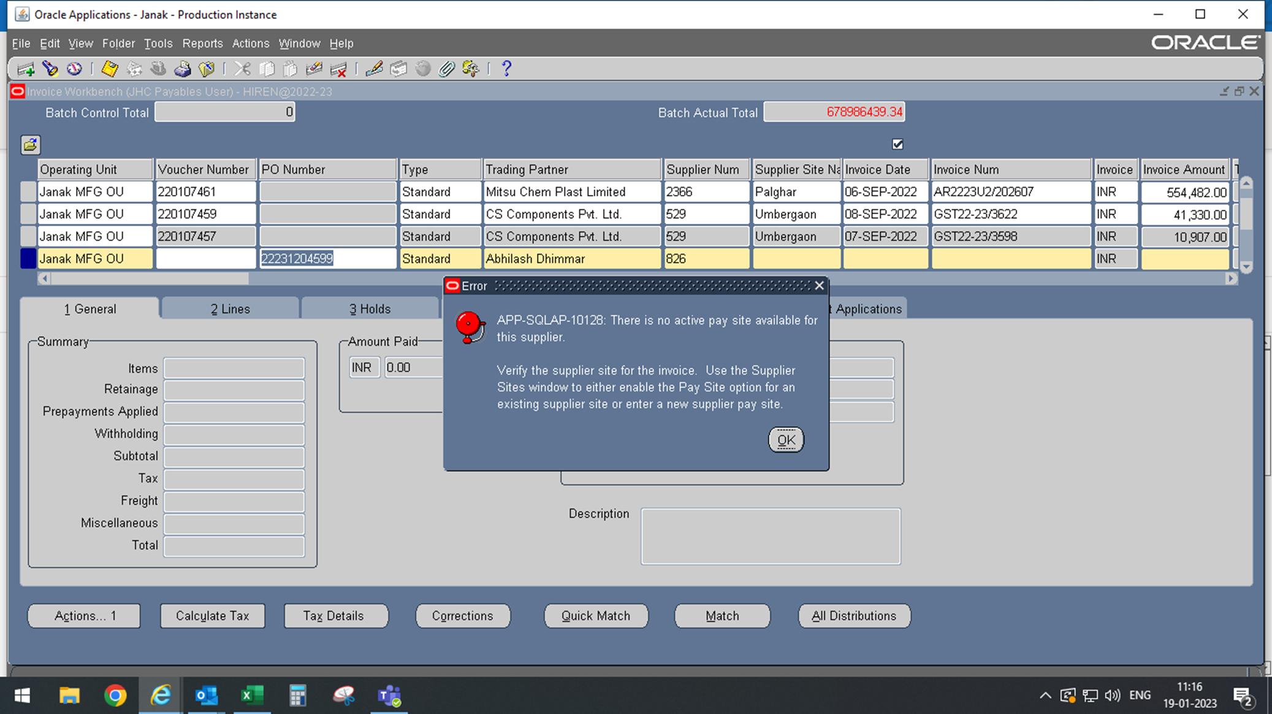The width and height of the screenshot is (1272, 714).
Task: Click the Delete record toolbar icon
Action: (339, 69)
